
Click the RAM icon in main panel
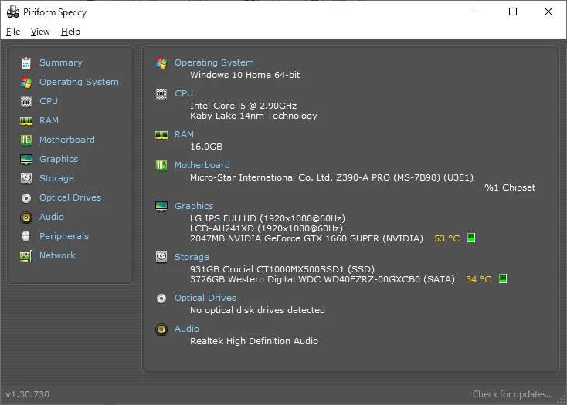161,135
